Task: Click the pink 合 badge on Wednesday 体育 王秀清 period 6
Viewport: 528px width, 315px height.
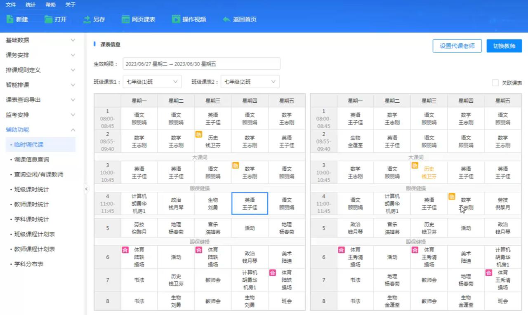Action: coord(415,249)
